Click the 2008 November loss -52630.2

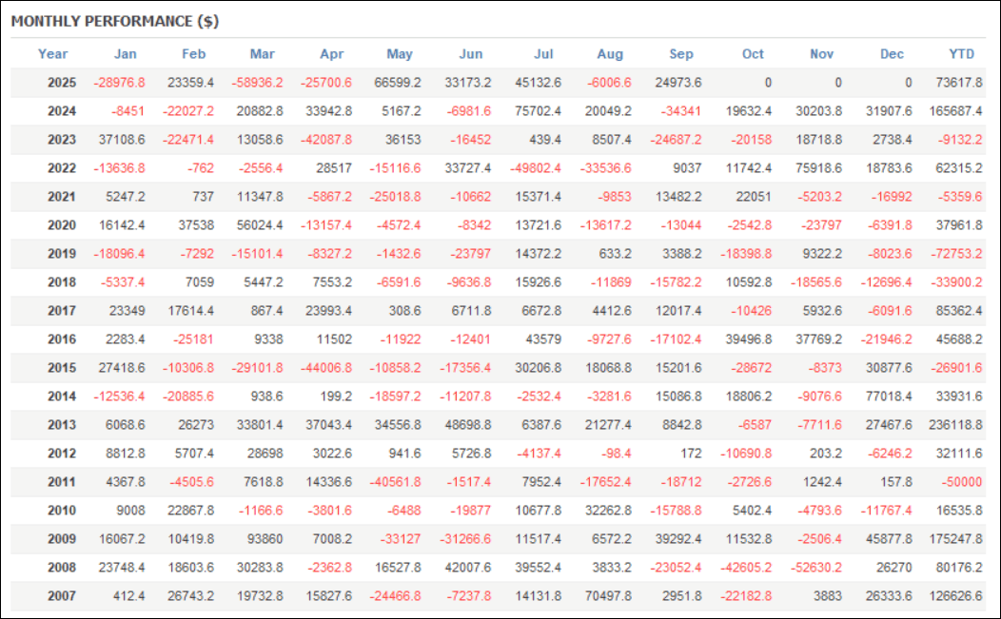tap(814, 568)
